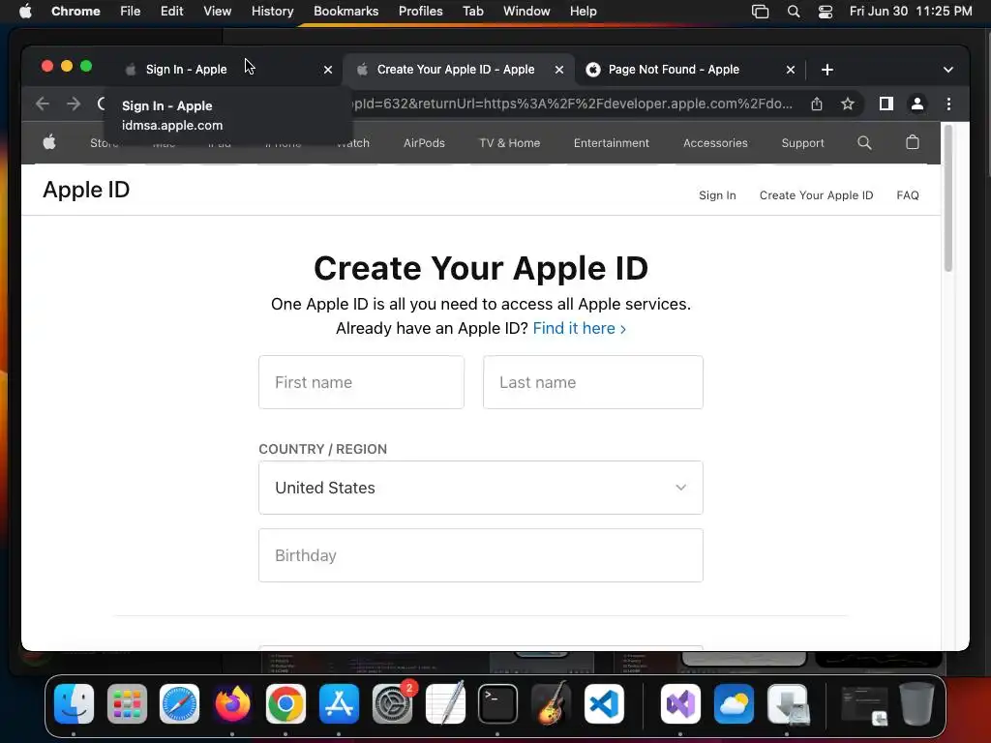Go to AirPods in the site nav
991x743 pixels.
[424, 143]
